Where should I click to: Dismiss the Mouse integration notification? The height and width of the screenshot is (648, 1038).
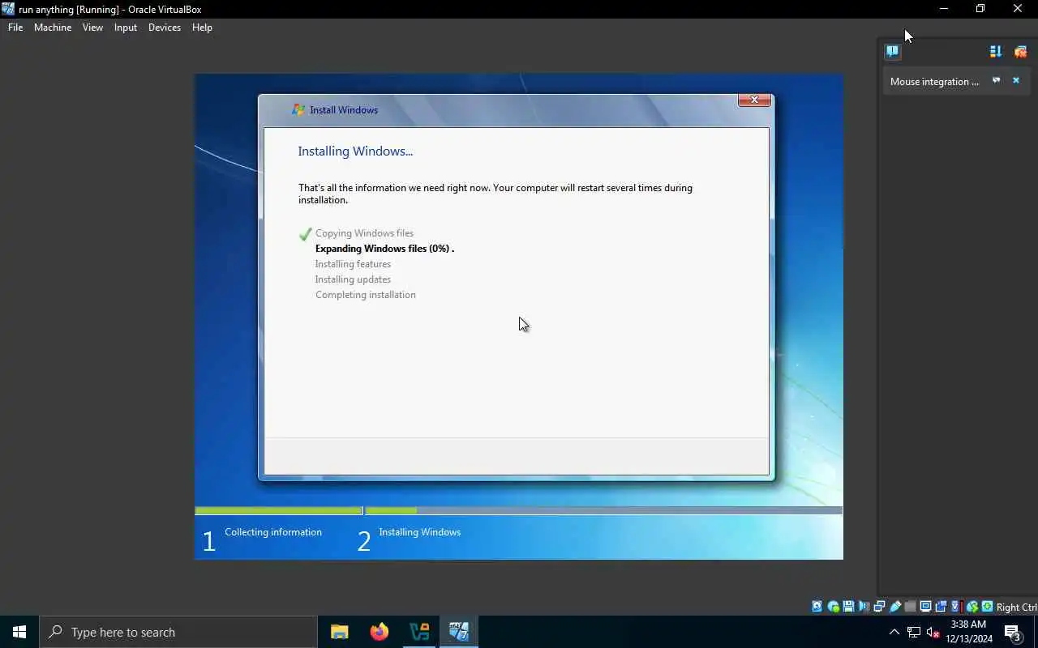point(1015,80)
